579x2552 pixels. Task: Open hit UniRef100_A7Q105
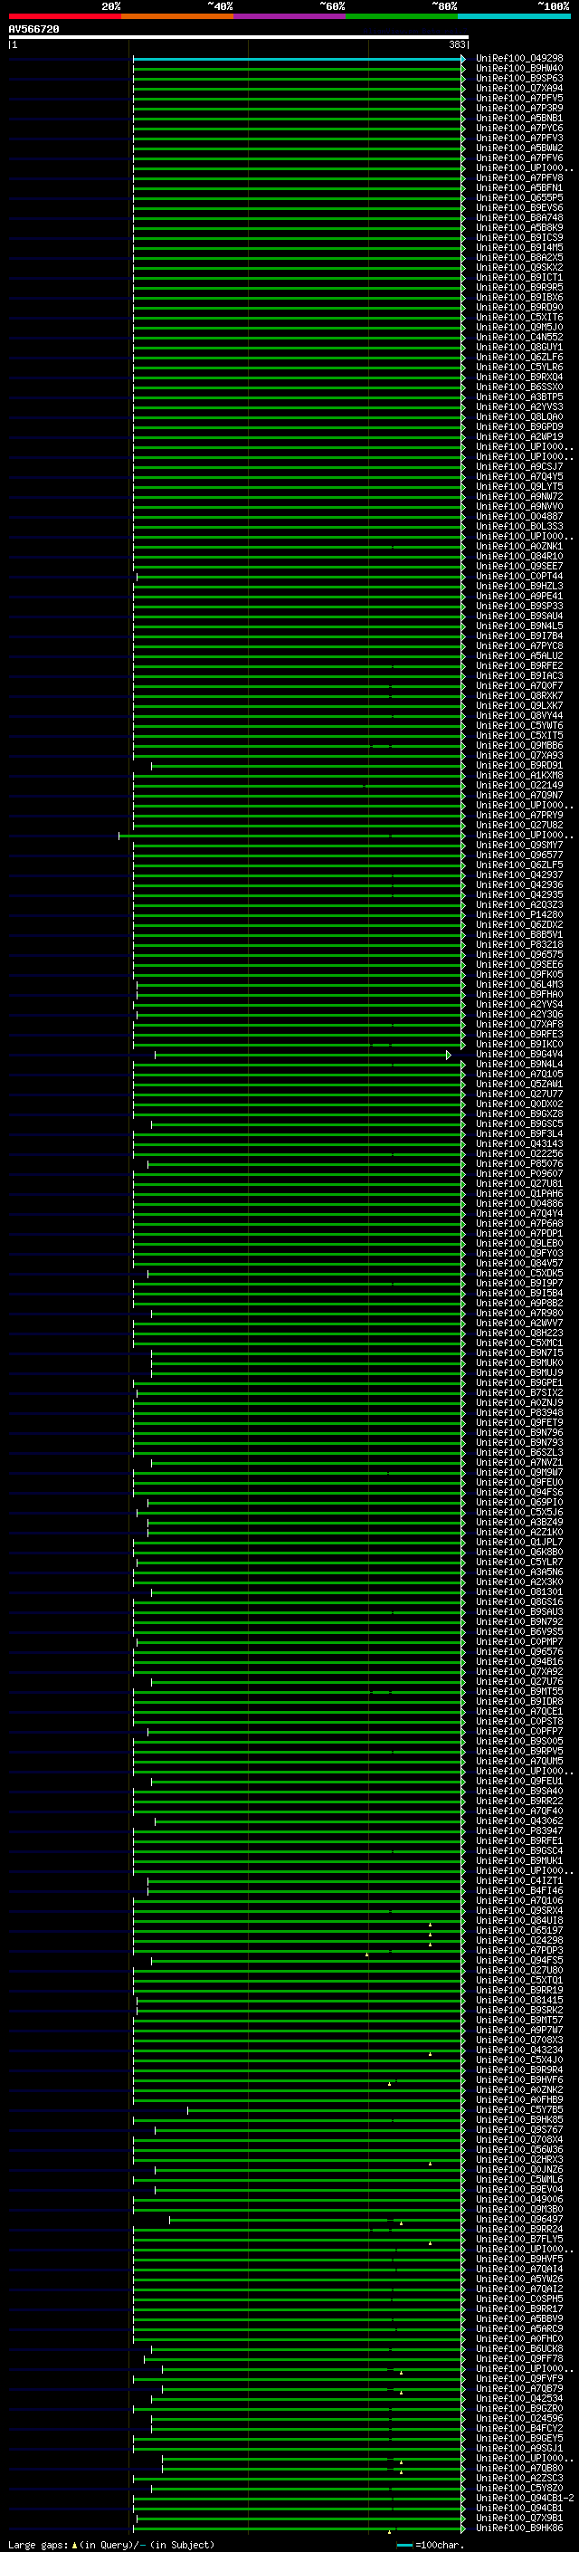pos(519,1074)
